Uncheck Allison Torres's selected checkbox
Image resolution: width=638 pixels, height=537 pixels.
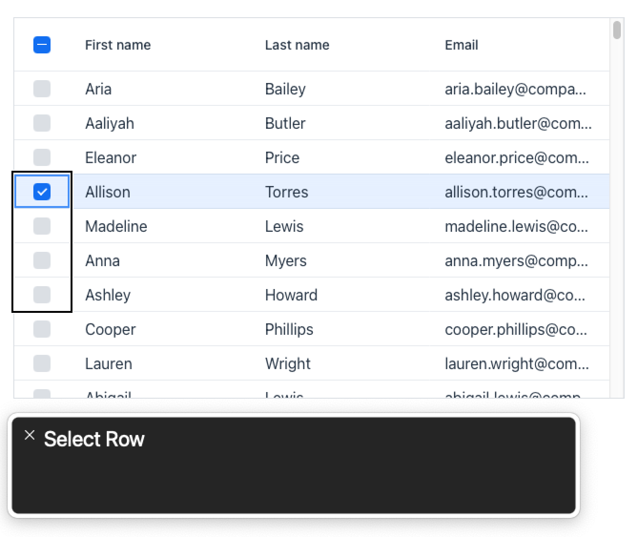[41, 191]
